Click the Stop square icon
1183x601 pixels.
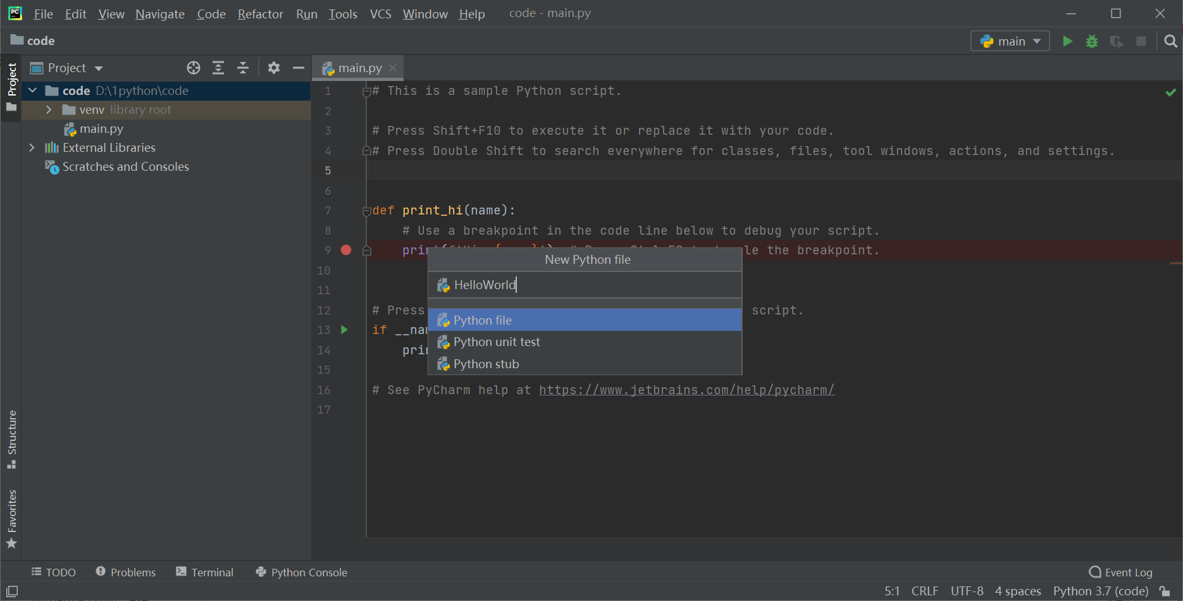pyautogui.click(x=1141, y=41)
